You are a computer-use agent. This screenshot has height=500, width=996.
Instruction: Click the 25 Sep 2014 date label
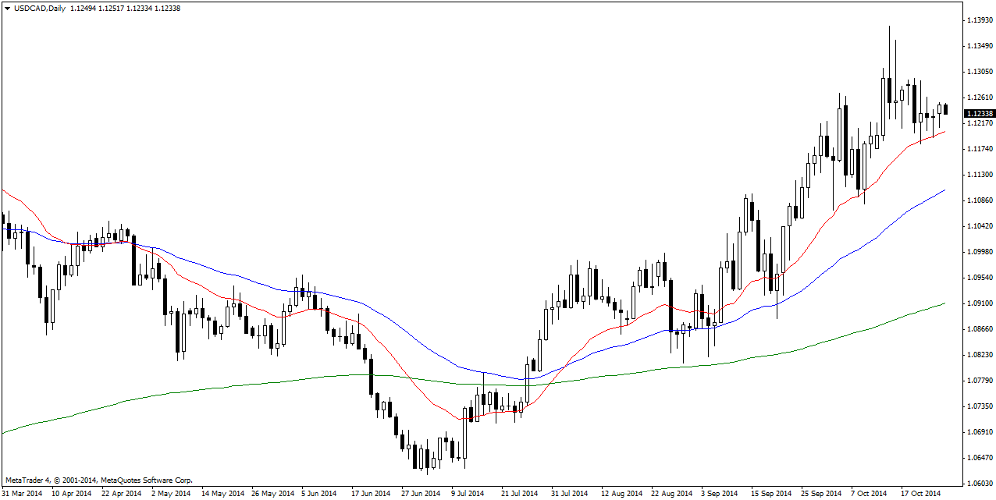[x=820, y=494]
